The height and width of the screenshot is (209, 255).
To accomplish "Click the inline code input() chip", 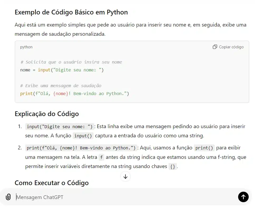I will (83, 136).
